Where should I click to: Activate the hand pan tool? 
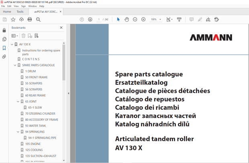[127, 20]
